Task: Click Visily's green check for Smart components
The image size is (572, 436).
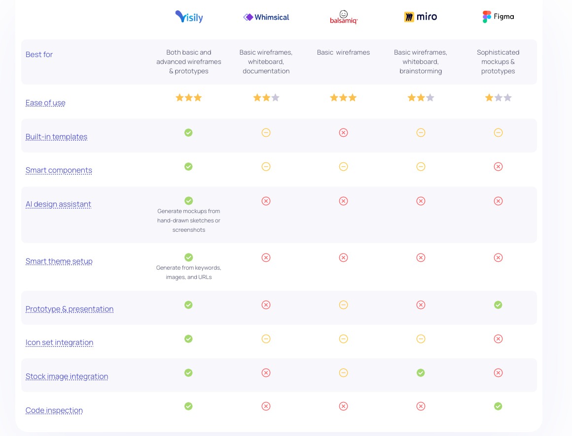Action: point(188,166)
